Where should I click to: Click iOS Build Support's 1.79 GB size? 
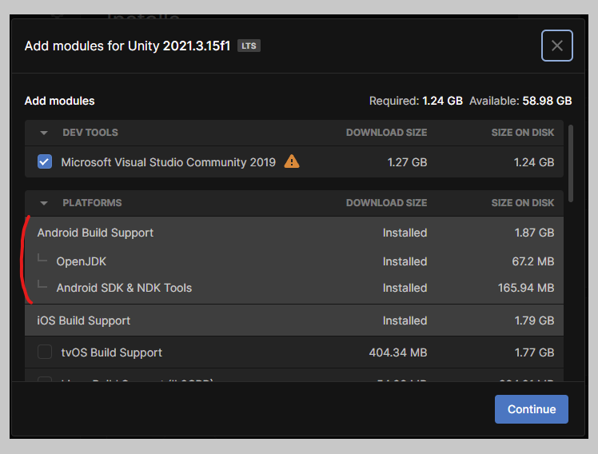[x=534, y=321]
